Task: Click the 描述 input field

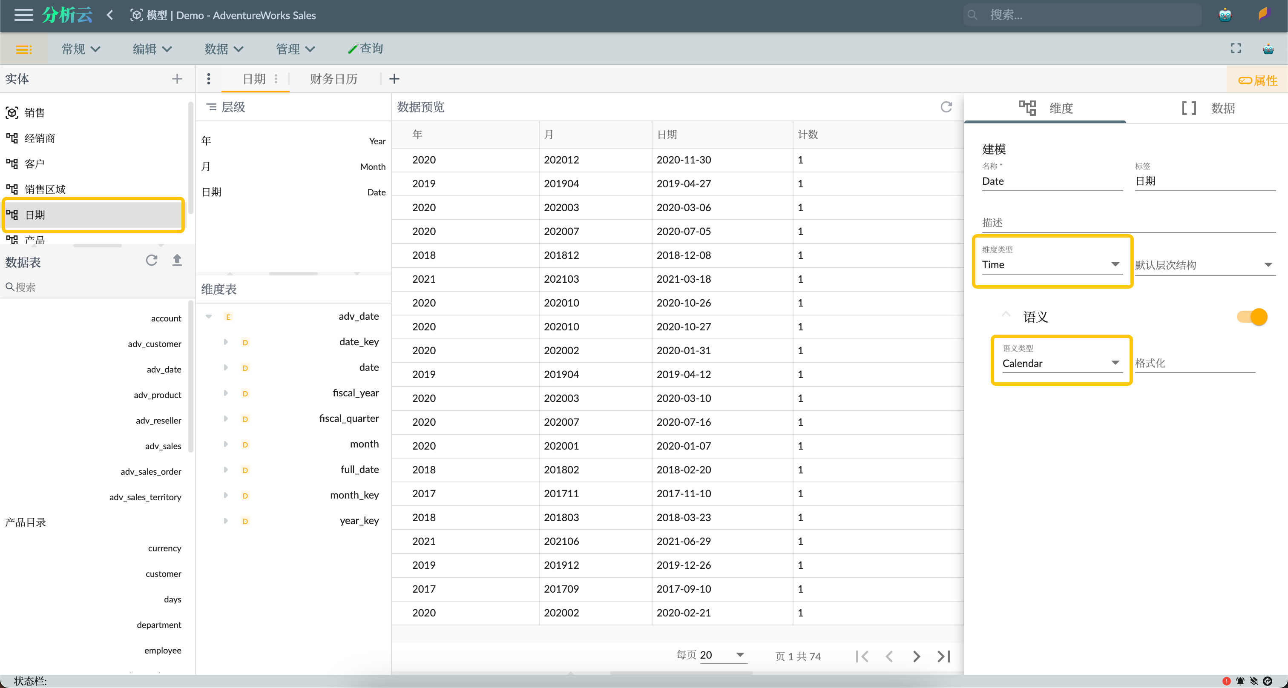Action: click(x=1127, y=223)
